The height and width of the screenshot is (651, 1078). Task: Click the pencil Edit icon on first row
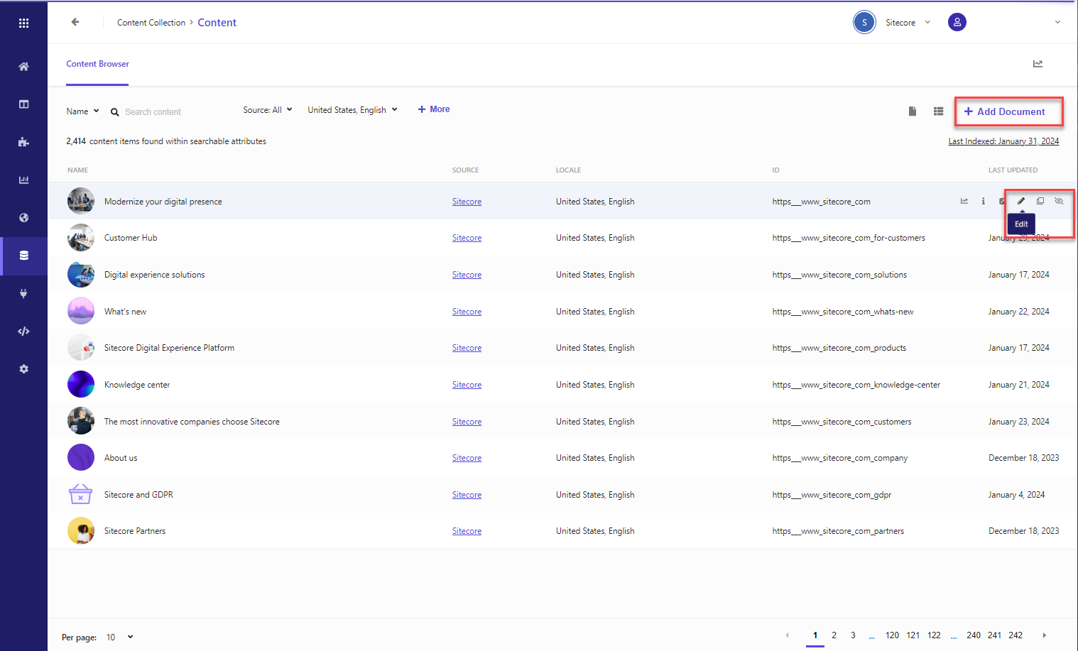(x=1021, y=201)
